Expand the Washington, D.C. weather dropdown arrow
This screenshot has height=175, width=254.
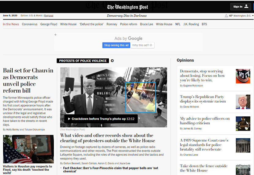click(252, 16)
